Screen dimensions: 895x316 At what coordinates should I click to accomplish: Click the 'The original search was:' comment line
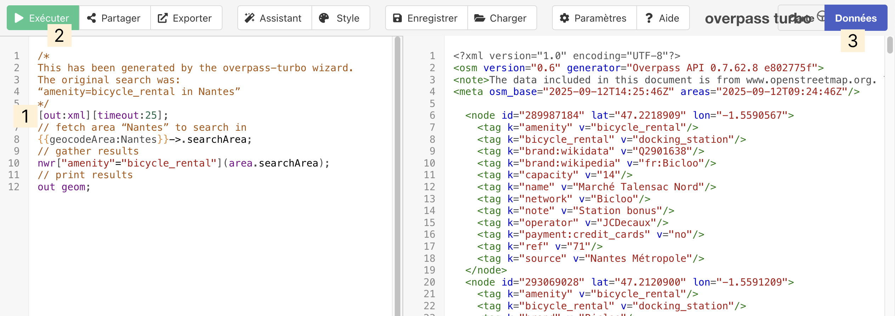click(109, 80)
